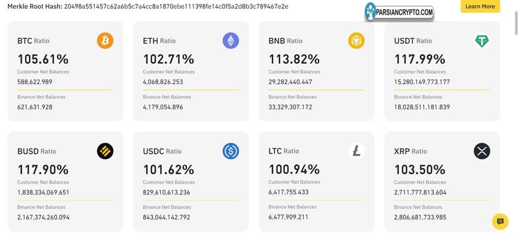Click the BNB coin icon

[x=356, y=41]
